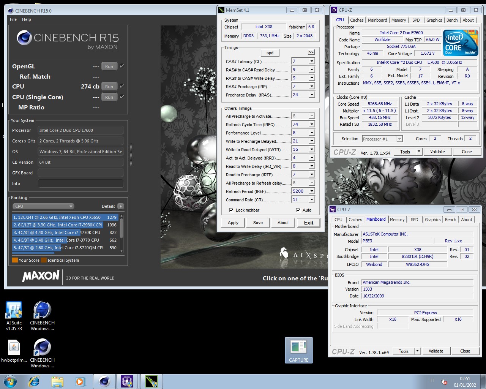Viewport: 486px width, 389px height.
Task: Run the CPU benchmark
Action: [109, 86]
